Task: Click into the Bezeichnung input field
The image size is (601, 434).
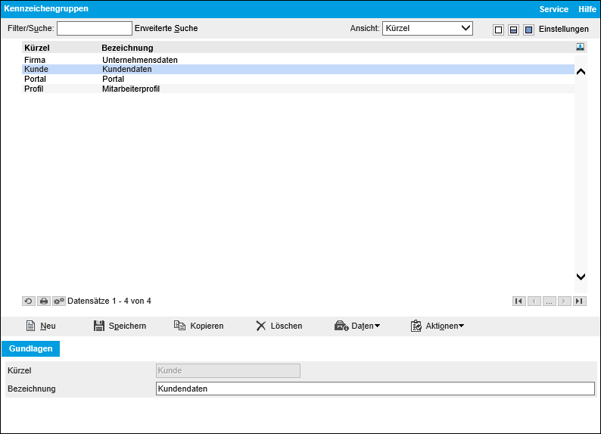Action: click(x=375, y=389)
